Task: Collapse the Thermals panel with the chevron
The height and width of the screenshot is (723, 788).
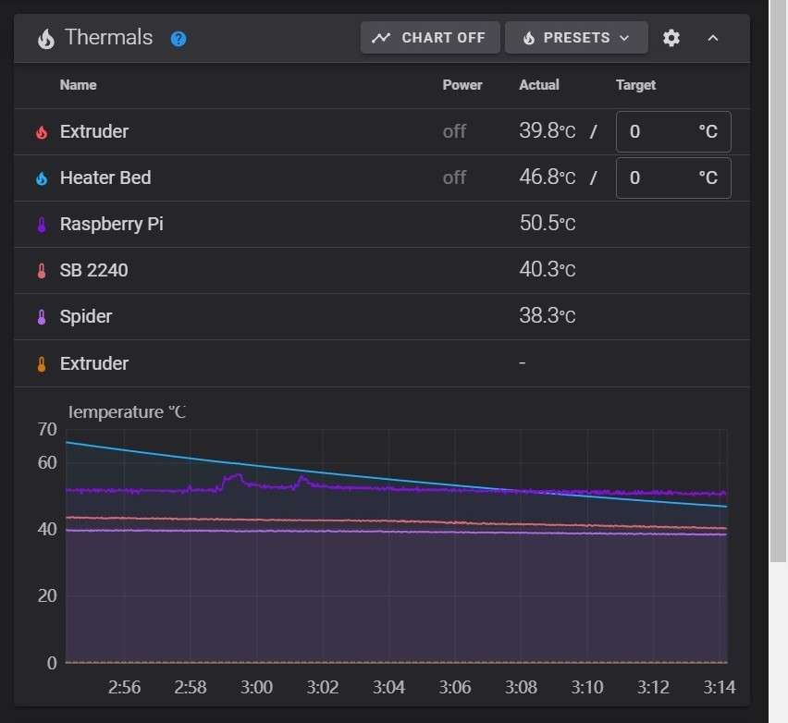Action: pyautogui.click(x=711, y=38)
